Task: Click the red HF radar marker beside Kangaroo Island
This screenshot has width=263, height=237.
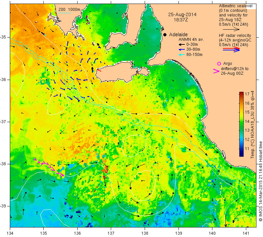Action: pyautogui.click(x=99, y=70)
